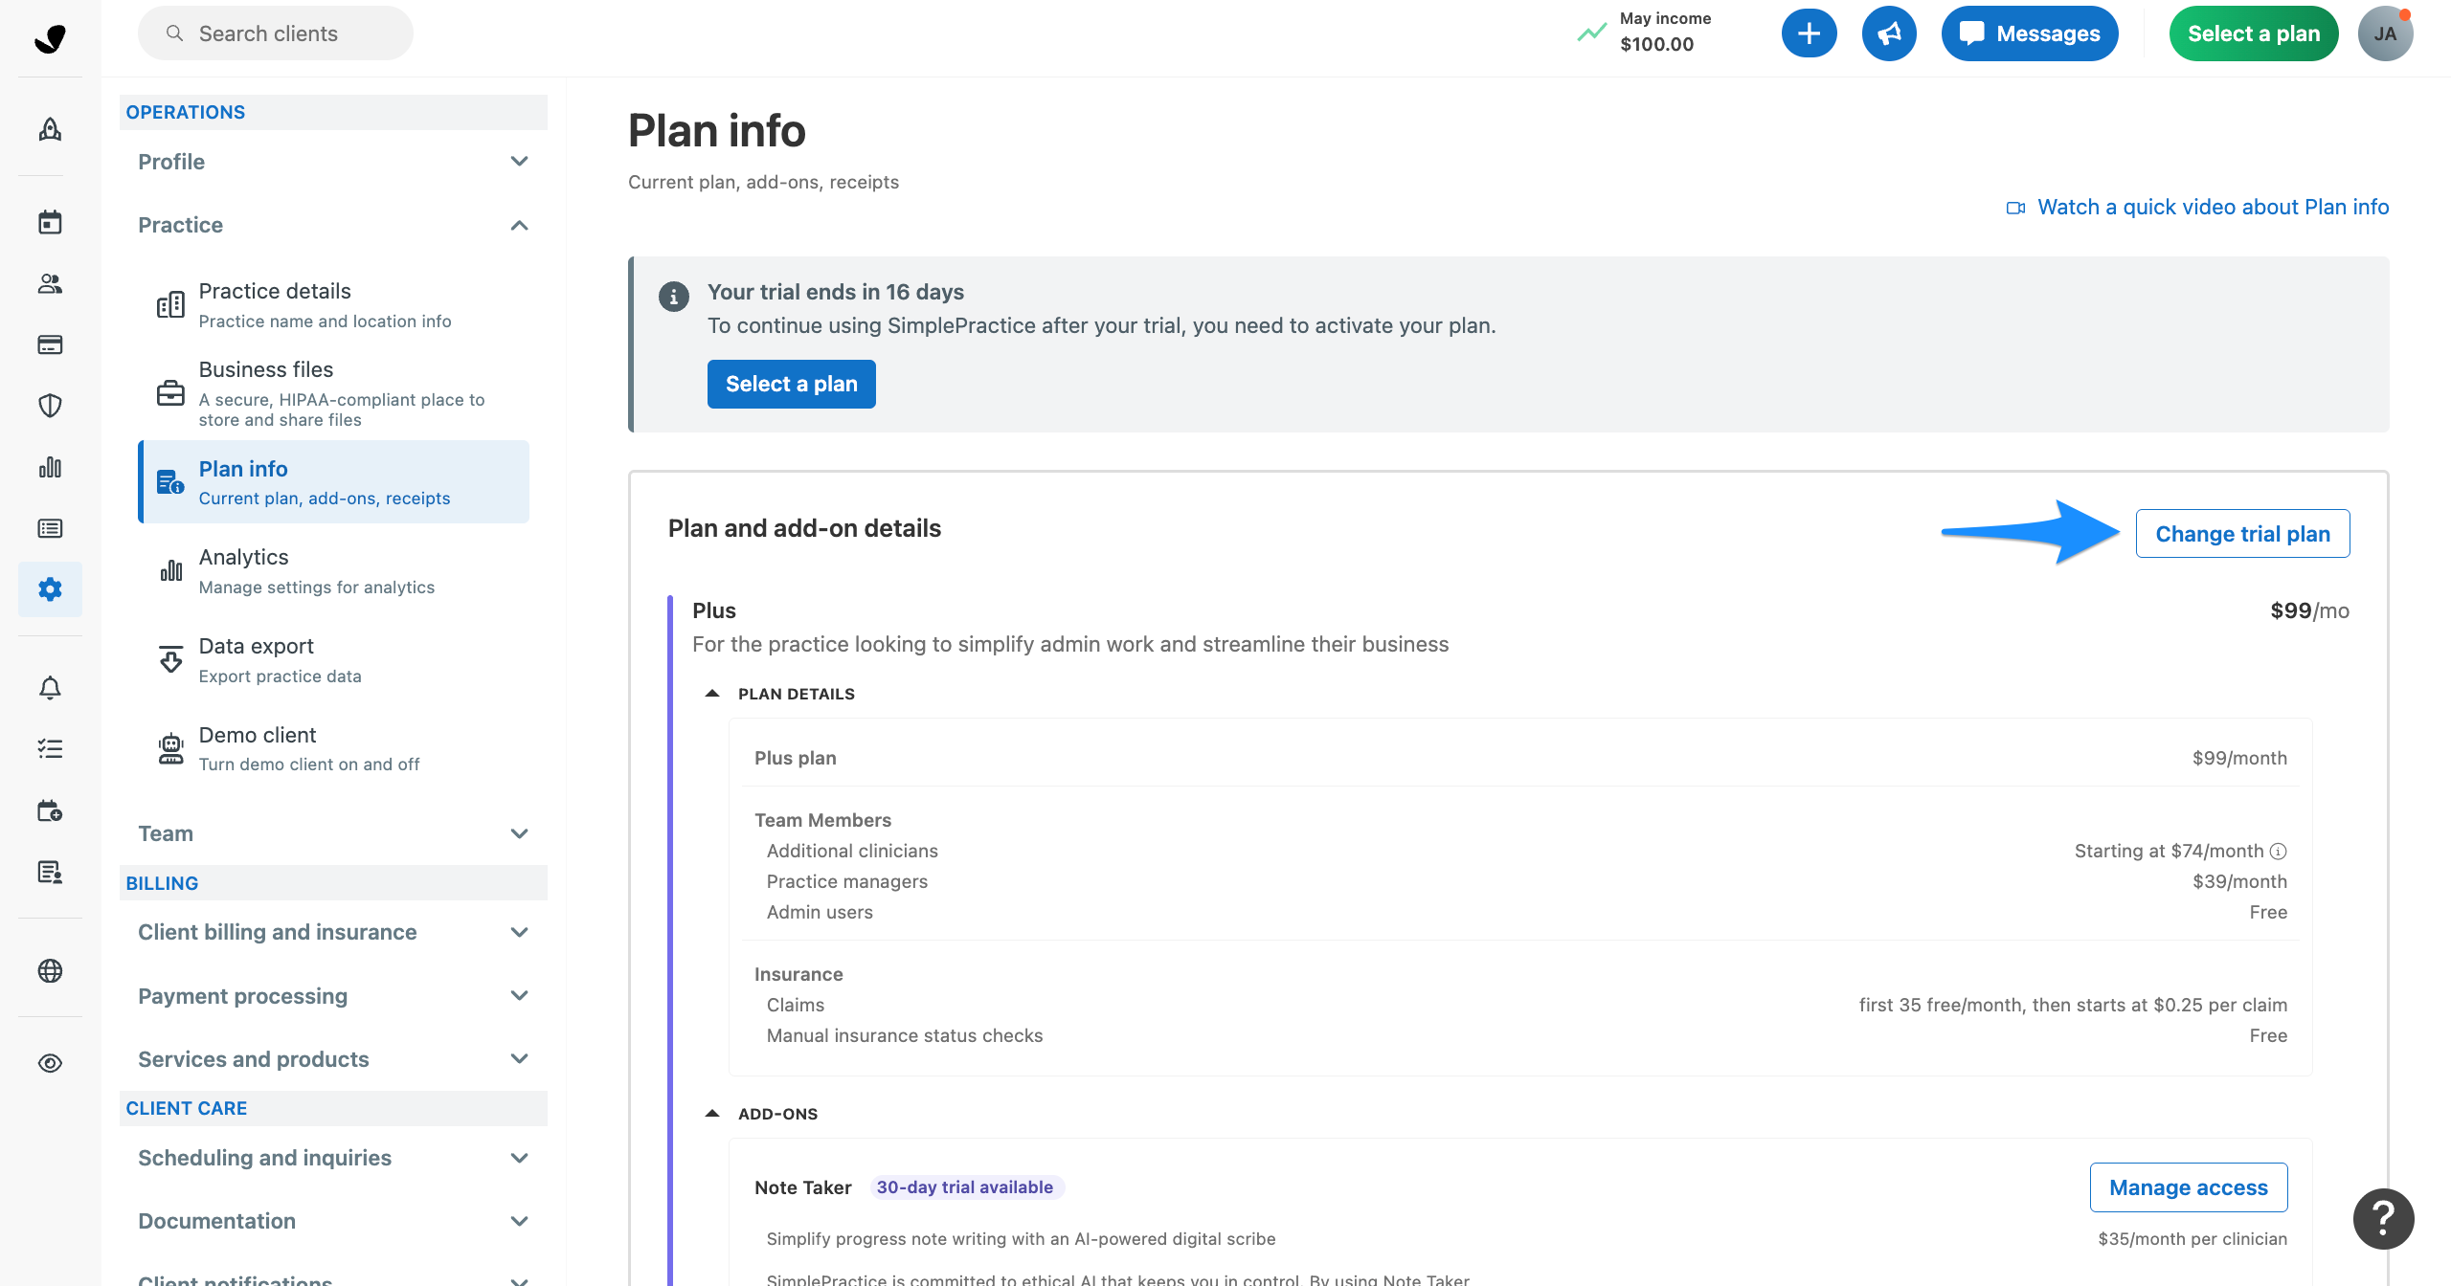The image size is (2451, 1286).
Task: Open Demo client settings
Action: pos(333,748)
